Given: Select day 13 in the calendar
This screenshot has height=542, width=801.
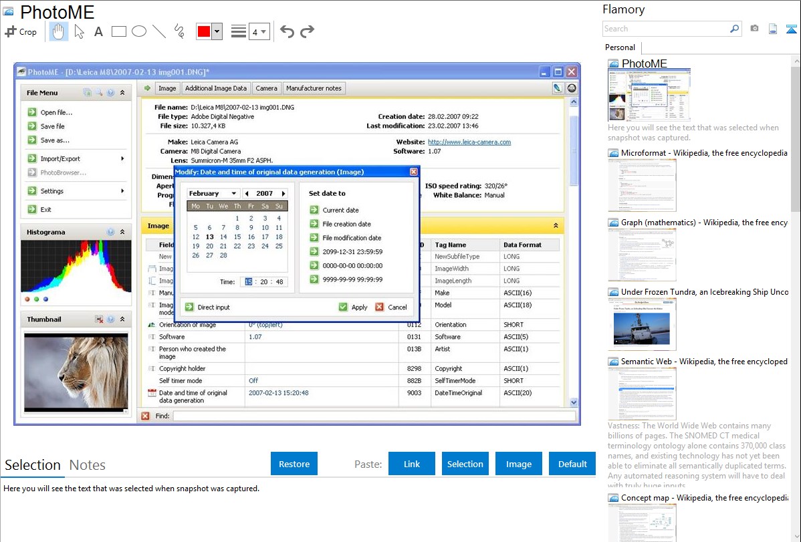Looking at the screenshot, I should pos(209,237).
